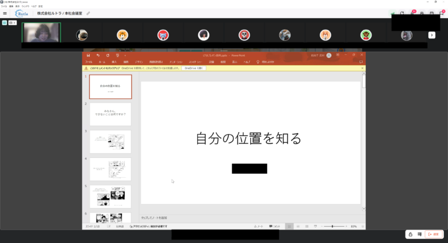Toggle the コメント comments pane in the status bar
The height and width of the screenshot is (243, 448).
click(x=275, y=226)
